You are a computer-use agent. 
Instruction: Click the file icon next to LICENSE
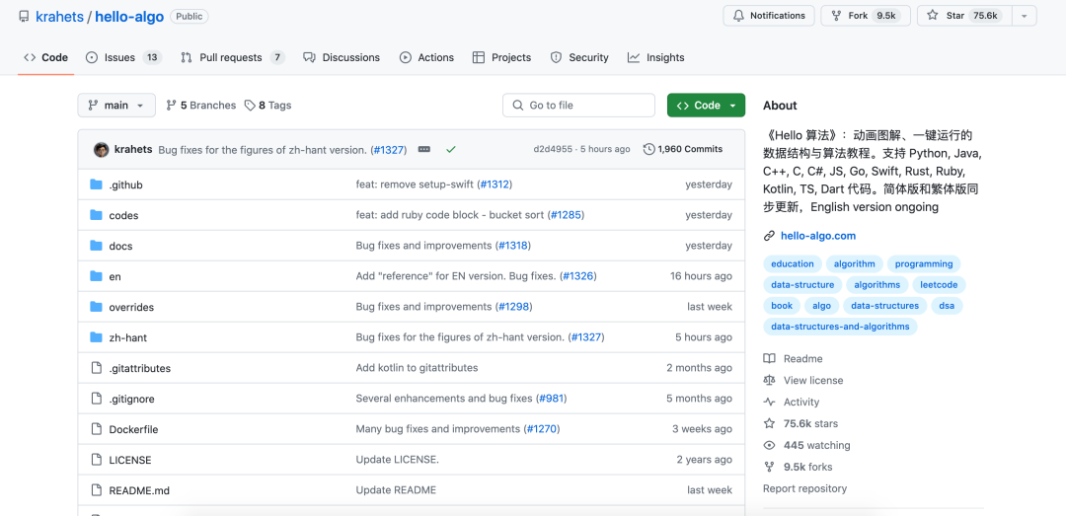pos(96,460)
